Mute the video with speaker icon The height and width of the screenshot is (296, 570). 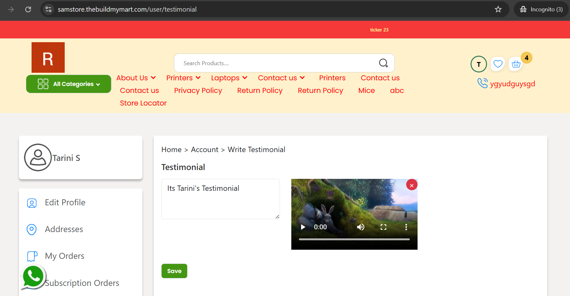click(360, 227)
